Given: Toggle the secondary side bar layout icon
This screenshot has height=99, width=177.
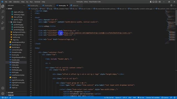Looking at the screenshot, I should (156, 2).
